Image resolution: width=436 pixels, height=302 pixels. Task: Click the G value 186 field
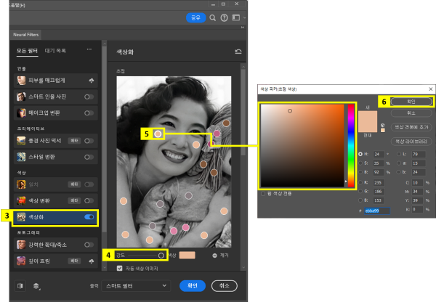click(379, 192)
